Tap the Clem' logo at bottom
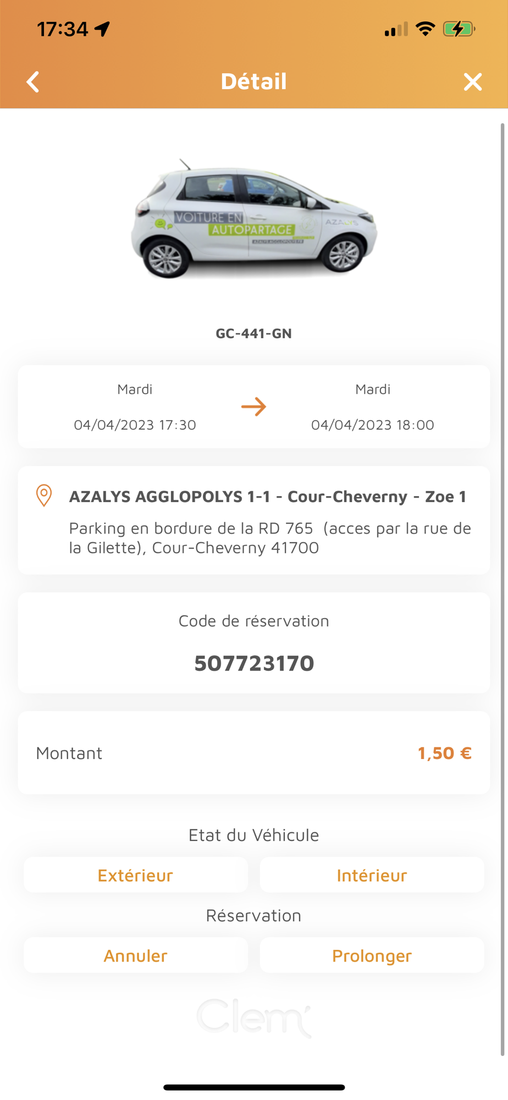This screenshot has width=508, height=1100. 253,1018
